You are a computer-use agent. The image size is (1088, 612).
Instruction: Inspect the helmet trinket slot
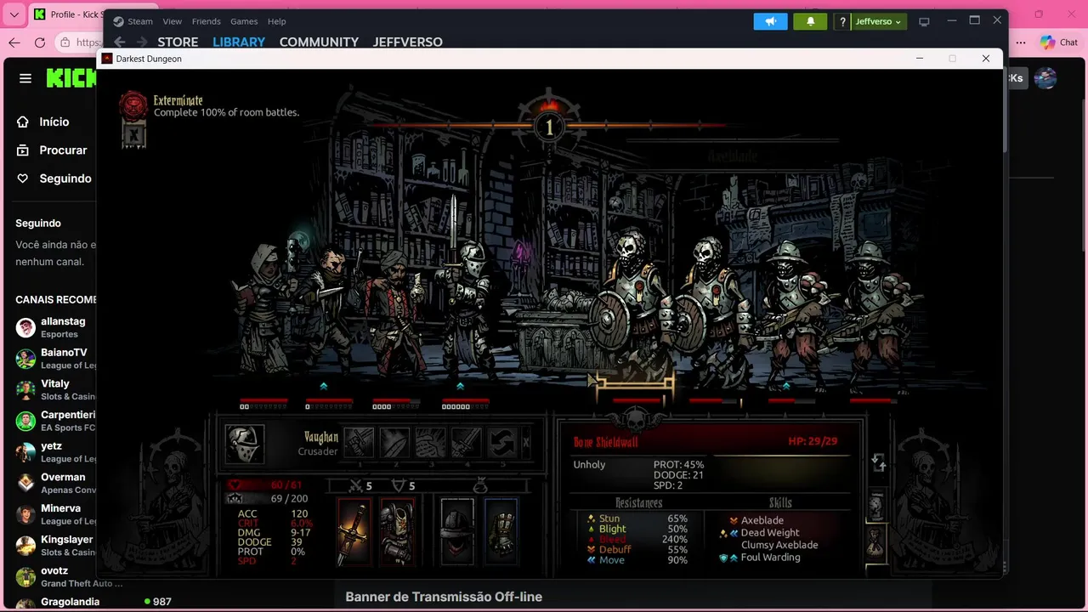[x=457, y=531]
